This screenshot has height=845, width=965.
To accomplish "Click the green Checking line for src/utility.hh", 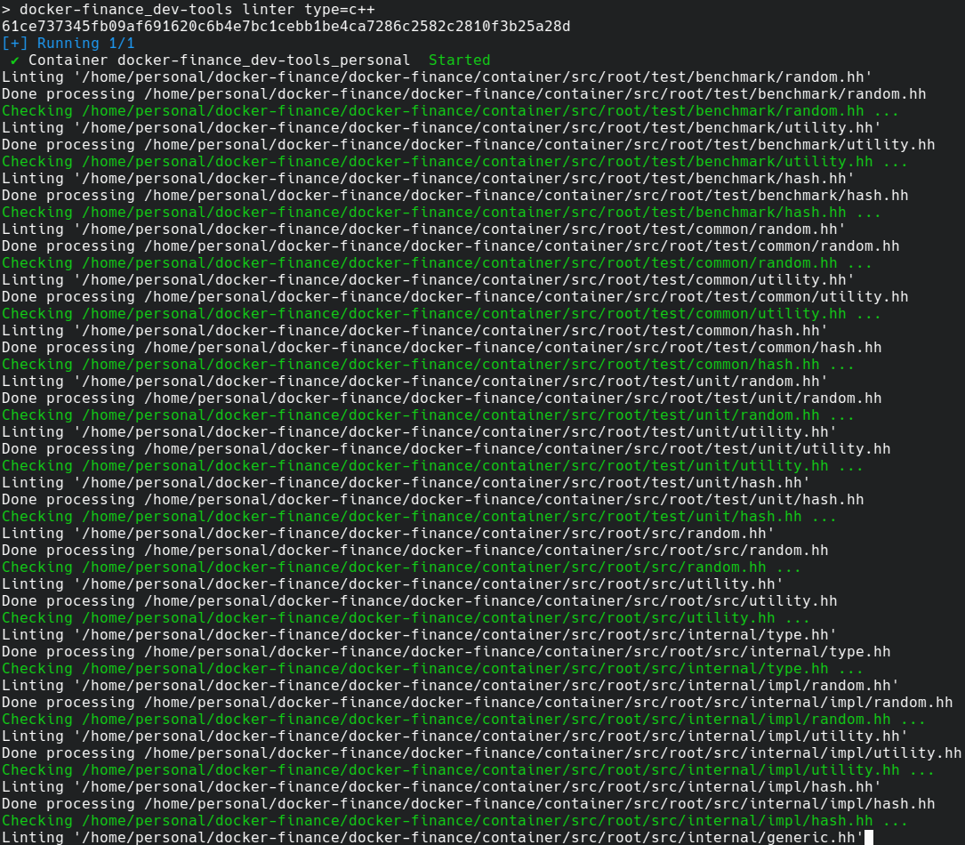I will [x=405, y=618].
